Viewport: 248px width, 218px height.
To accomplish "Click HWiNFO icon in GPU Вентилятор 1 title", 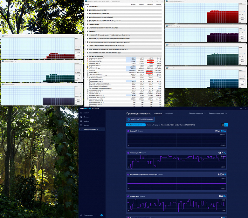I will coord(3,36).
